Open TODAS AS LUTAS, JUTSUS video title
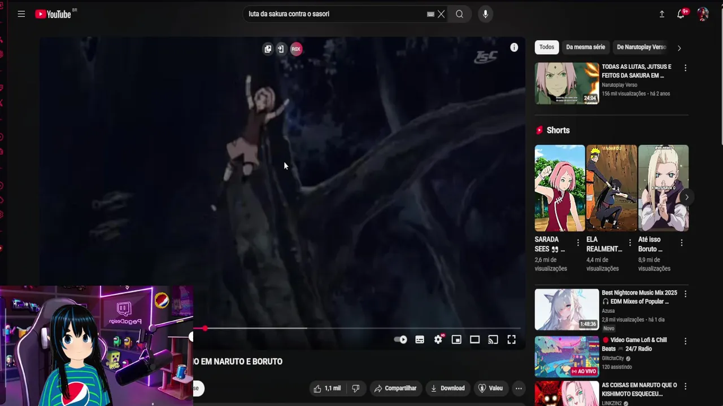 click(637, 71)
